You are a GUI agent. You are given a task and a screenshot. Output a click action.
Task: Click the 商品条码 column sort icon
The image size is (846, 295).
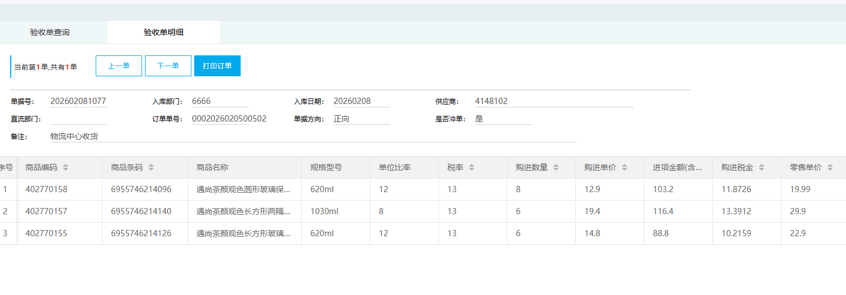(x=151, y=168)
